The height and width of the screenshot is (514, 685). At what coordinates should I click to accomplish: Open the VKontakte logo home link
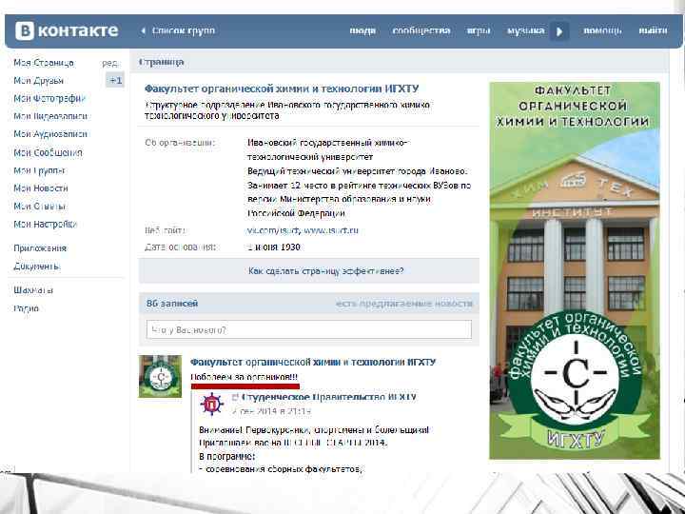(67, 30)
